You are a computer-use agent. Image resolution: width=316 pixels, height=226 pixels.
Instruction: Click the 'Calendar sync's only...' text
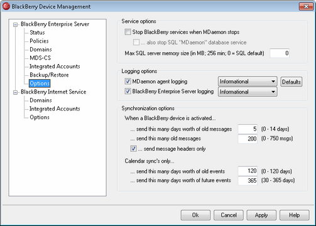coord(150,161)
